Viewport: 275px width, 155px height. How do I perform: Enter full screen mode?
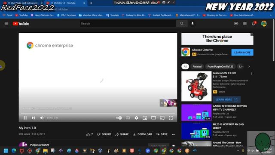[171, 118]
